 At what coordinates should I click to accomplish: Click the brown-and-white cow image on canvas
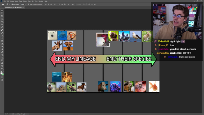tap(103, 87)
